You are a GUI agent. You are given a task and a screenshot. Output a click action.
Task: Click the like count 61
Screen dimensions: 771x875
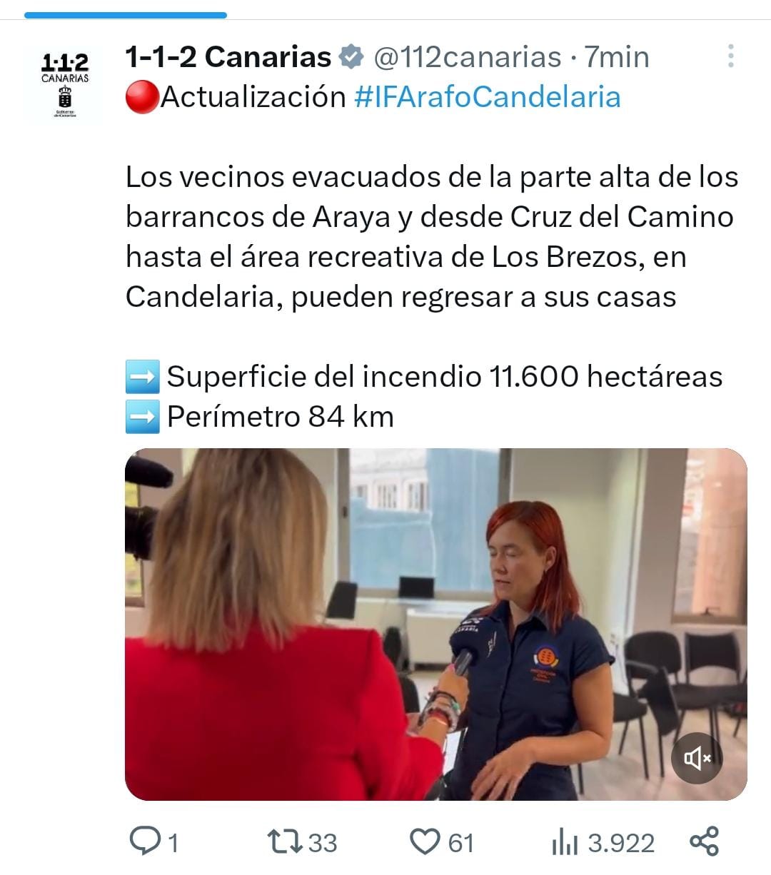coord(460,844)
